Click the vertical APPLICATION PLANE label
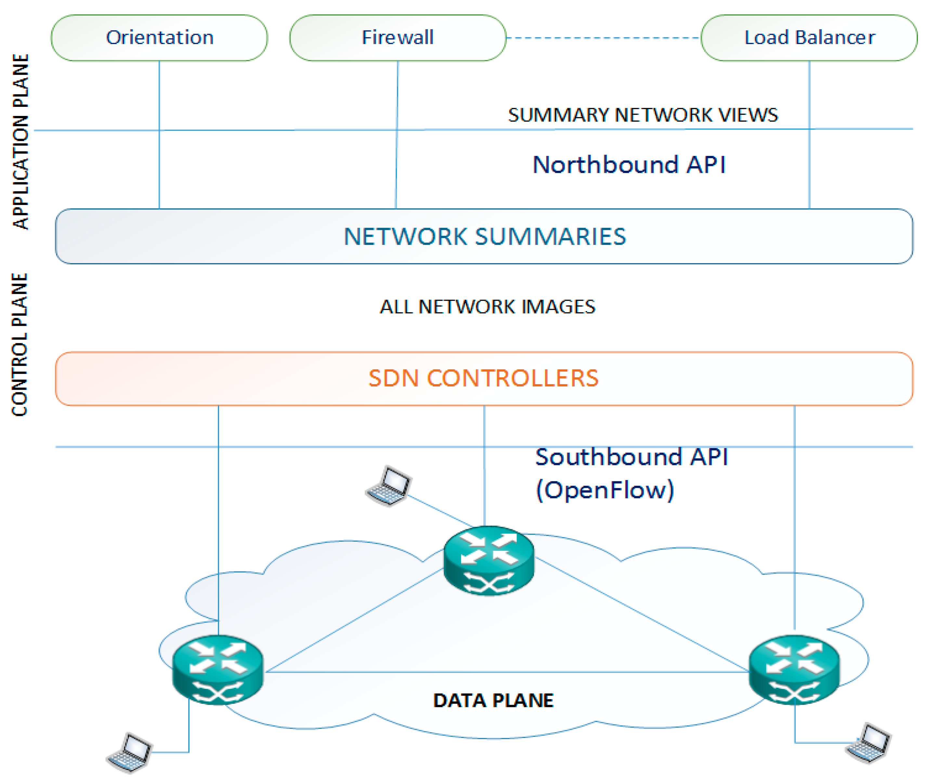The image size is (928, 782). 20,142
